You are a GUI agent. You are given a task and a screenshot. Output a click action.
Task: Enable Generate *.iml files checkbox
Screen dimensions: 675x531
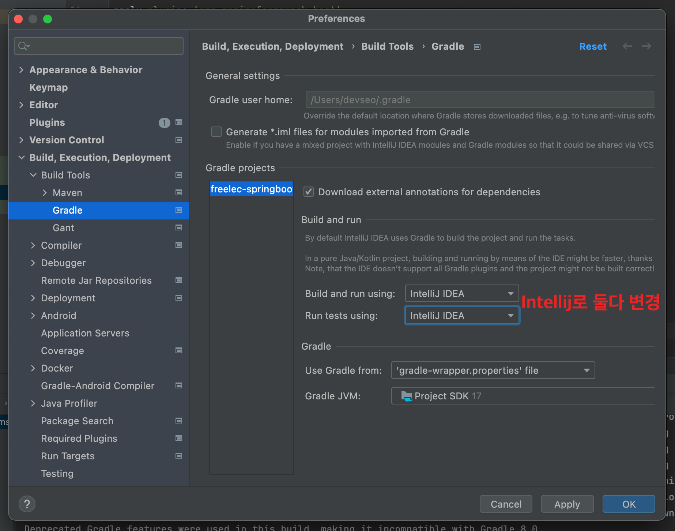216,132
